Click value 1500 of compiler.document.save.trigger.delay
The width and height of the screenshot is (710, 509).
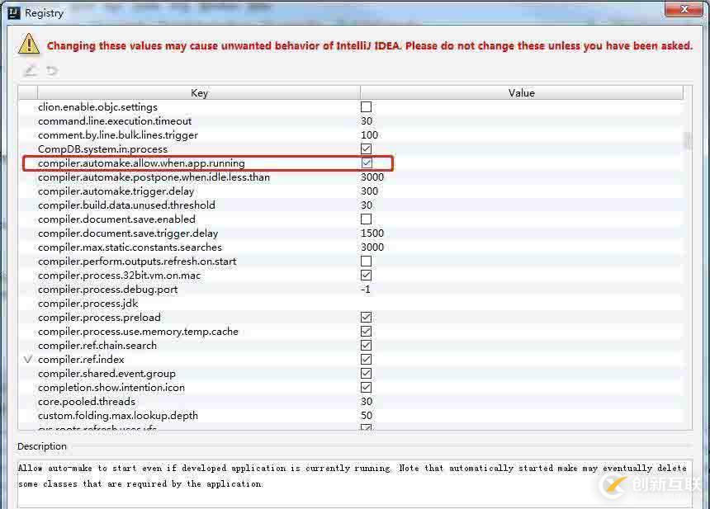[x=372, y=233]
